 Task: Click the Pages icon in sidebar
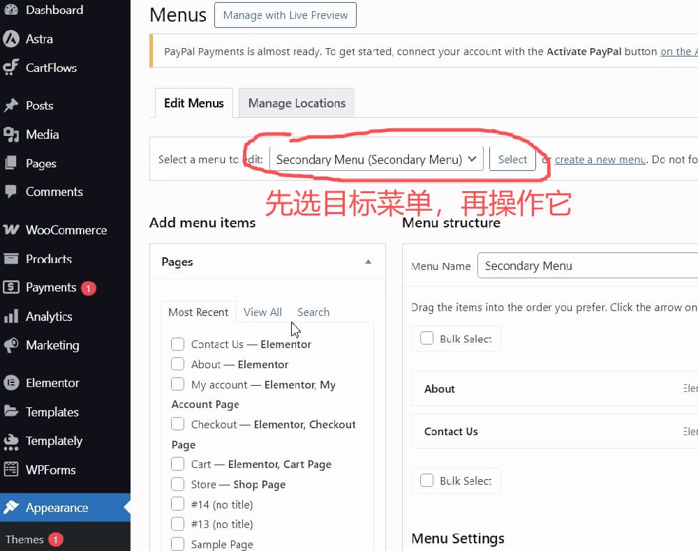tap(10, 163)
